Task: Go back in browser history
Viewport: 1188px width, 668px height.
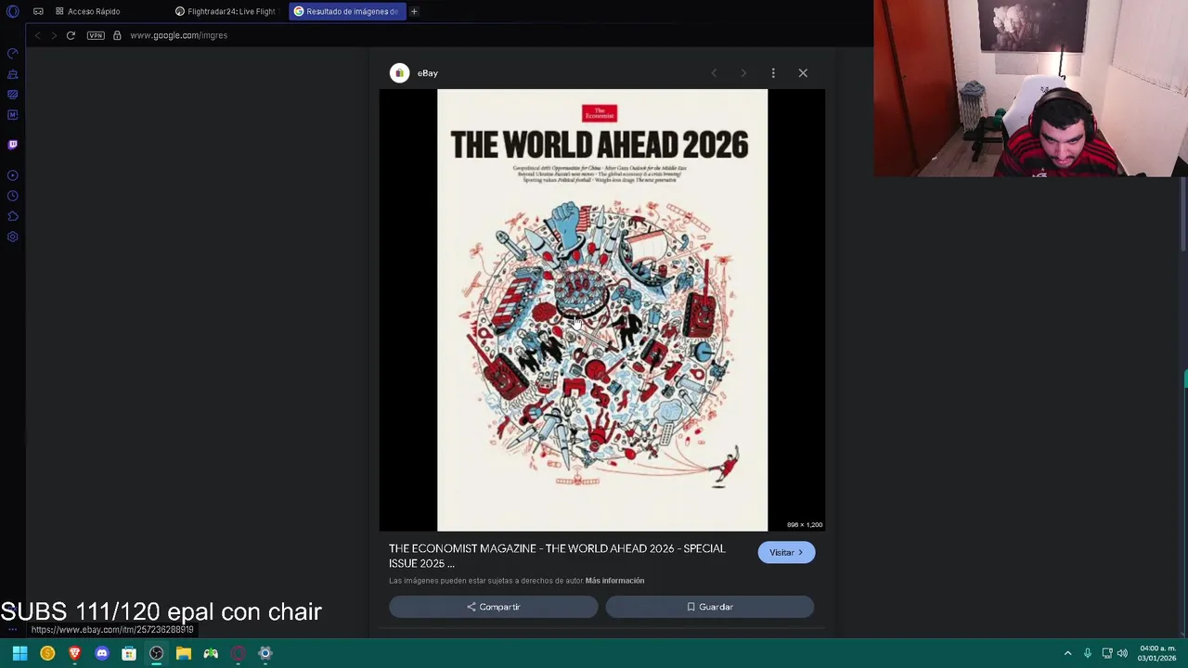Action: tap(37, 35)
